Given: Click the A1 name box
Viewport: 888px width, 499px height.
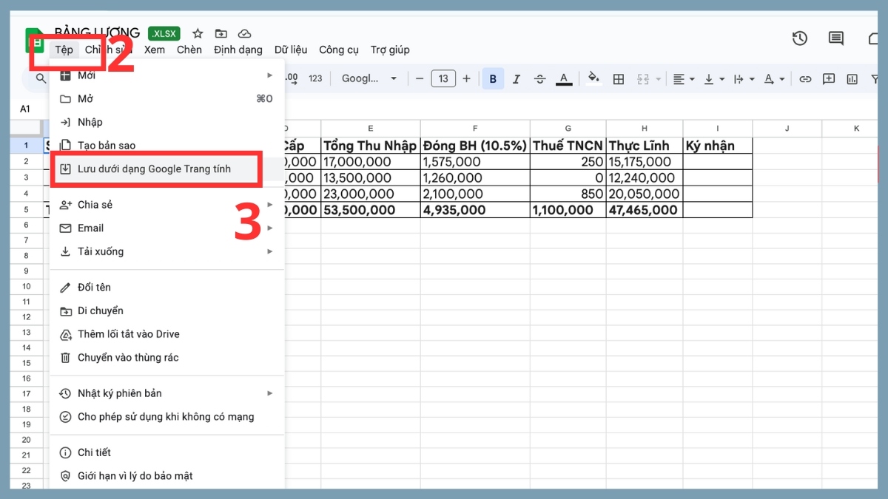Looking at the screenshot, I should [25, 108].
